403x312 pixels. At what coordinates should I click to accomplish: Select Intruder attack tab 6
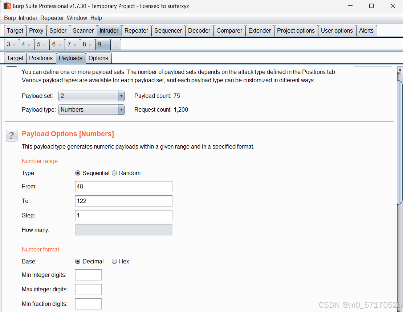[x=54, y=44]
